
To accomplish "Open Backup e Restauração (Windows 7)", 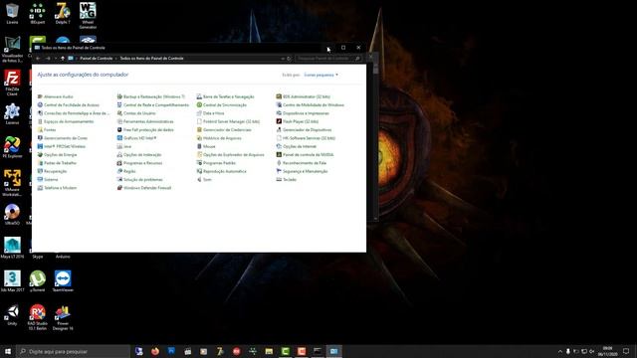I will 150,96.
